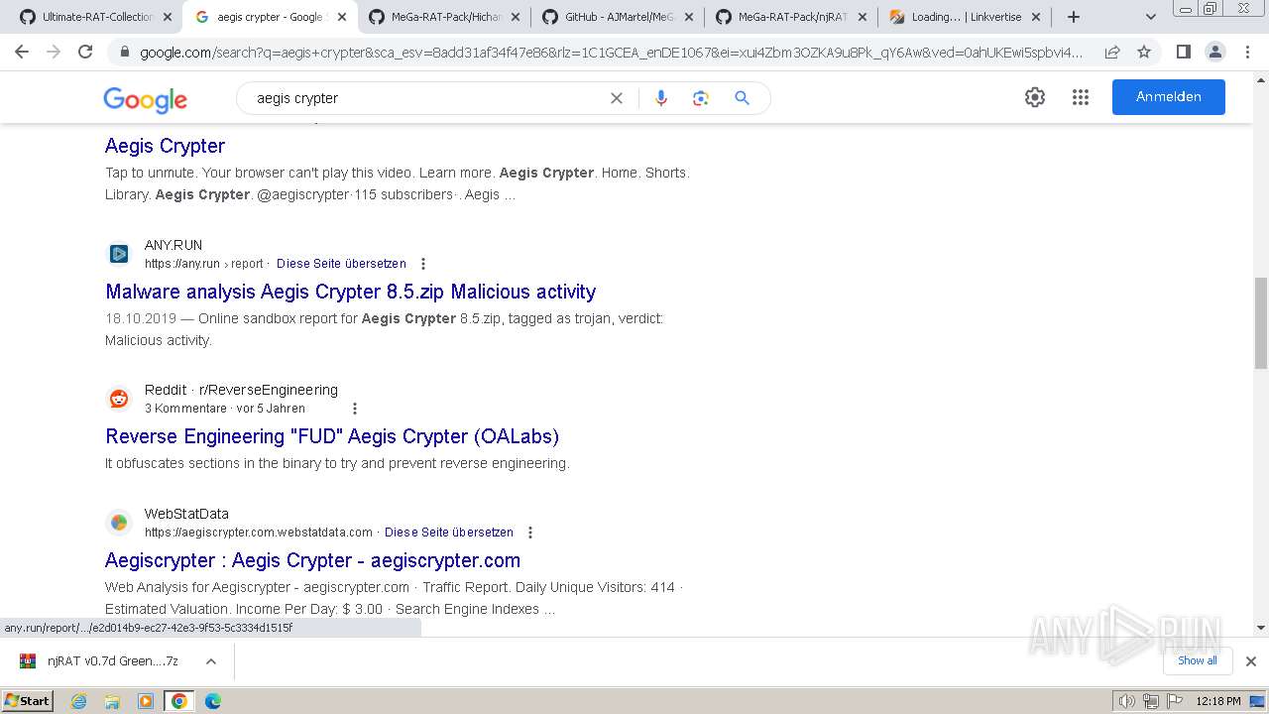1269x714 pixels.
Task: Open the Chrome profile avatar
Action: click(x=1214, y=52)
